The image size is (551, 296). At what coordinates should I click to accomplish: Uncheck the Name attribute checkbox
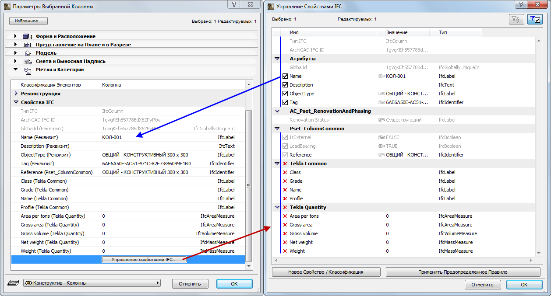tap(285, 76)
